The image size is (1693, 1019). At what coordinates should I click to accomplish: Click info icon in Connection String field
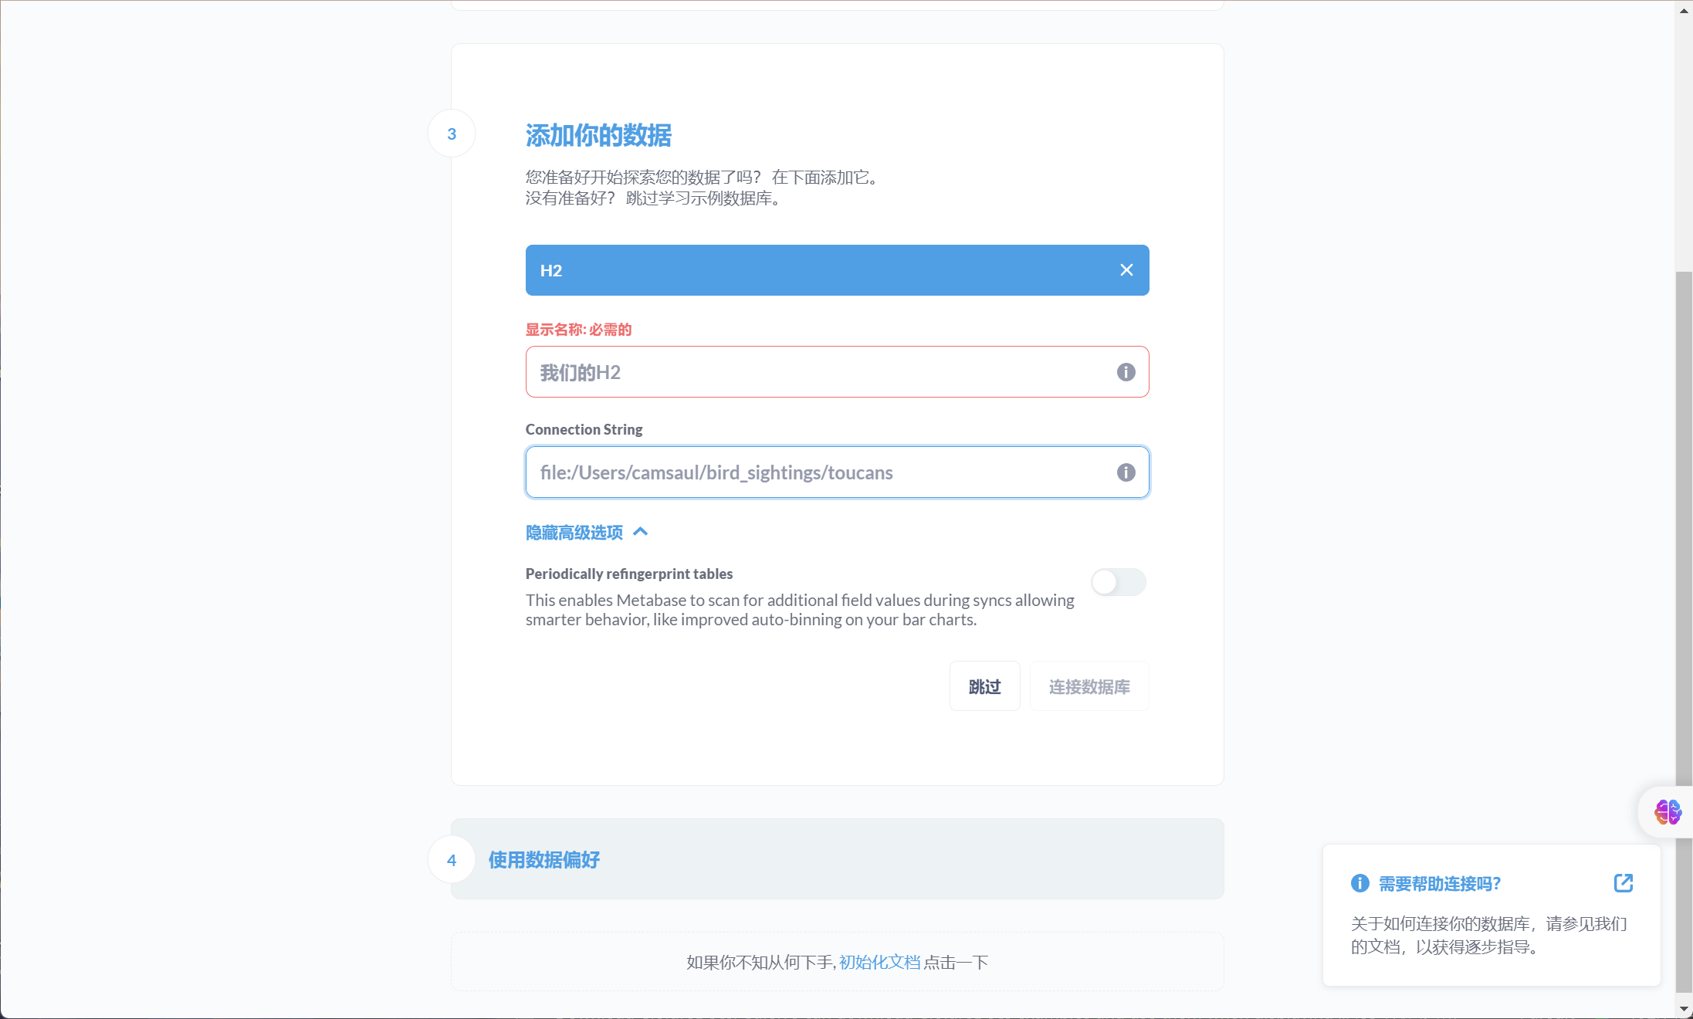[1126, 472]
